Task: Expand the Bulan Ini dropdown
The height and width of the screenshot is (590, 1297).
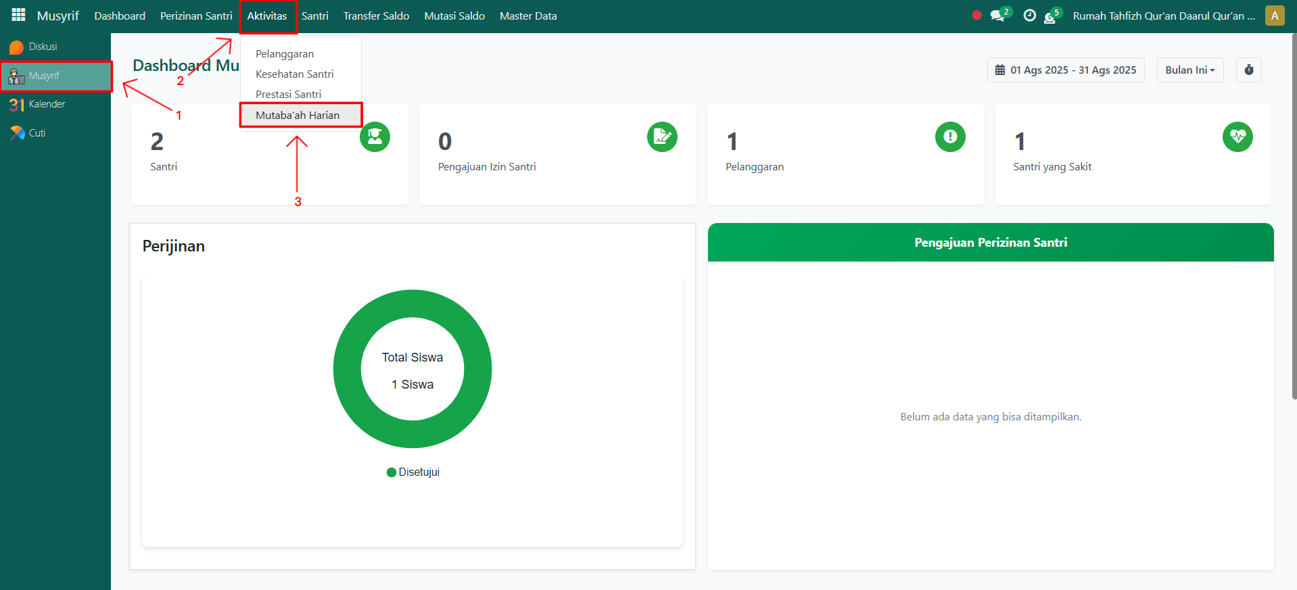Action: click(x=1189, y=70)
